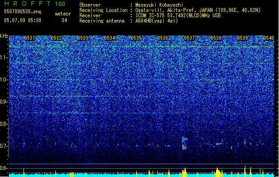The width and height of the screenshot is (279, 177).
Task: Click the tallest yellow intensity peak under 0537
Action: tap(185, 173)
